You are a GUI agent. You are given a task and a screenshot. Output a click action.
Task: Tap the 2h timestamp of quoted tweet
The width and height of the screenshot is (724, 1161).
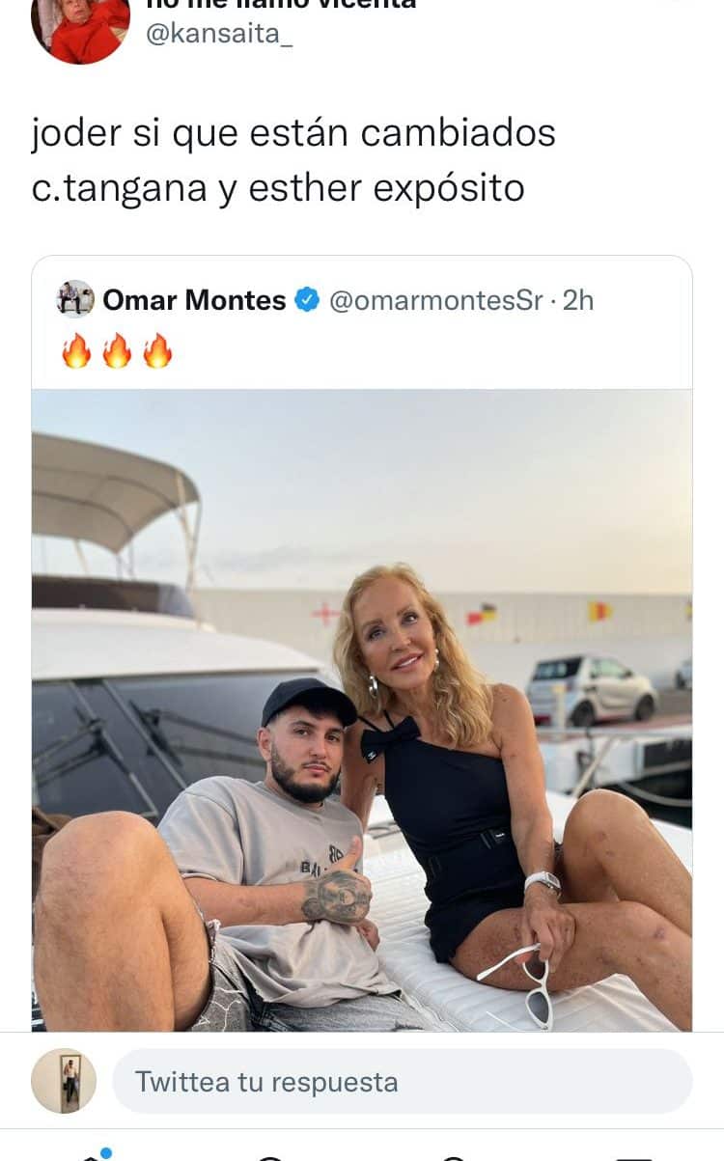click(x=578, y=301)
